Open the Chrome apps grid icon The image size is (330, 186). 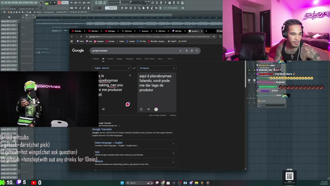coord(72,41)
